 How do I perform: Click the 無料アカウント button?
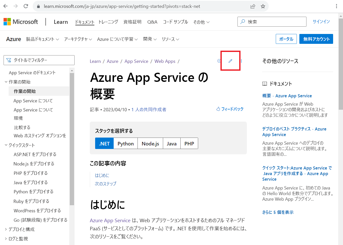pos(316,39)
